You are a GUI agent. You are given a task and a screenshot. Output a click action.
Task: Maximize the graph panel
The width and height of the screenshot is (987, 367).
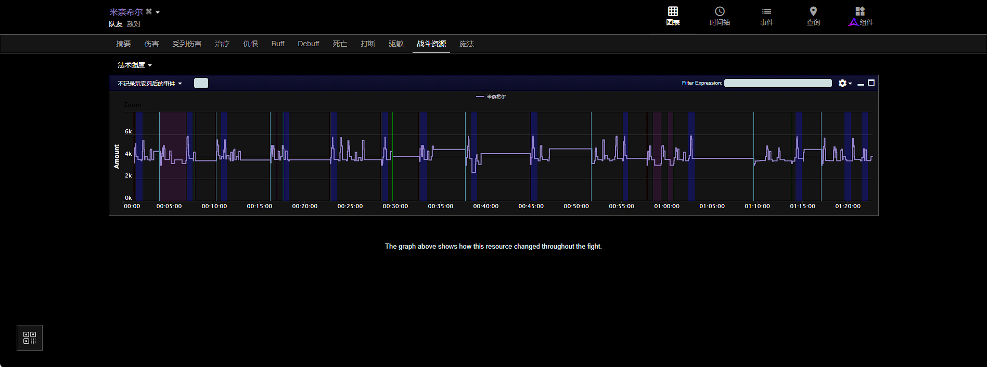tap(871, 83)
